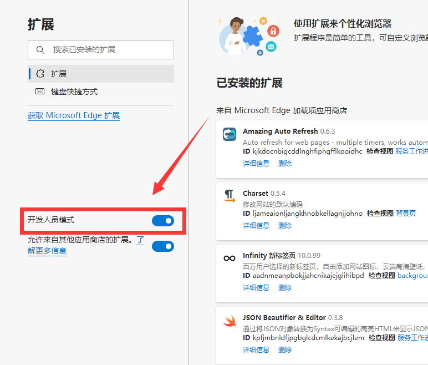
Task: Toggle developer mode (开发人员模式) switch
Action: click(x=163, y=221)
